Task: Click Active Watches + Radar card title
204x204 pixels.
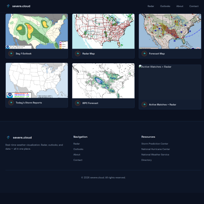Action: [163, 104]
